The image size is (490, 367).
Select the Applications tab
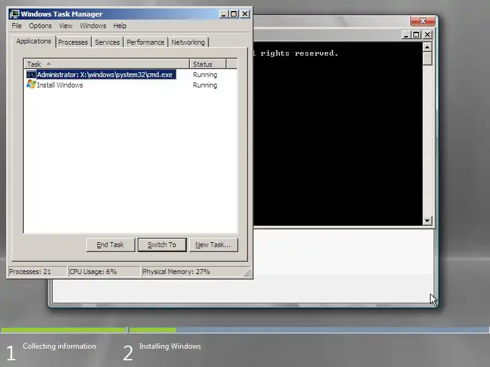point(34,41)
